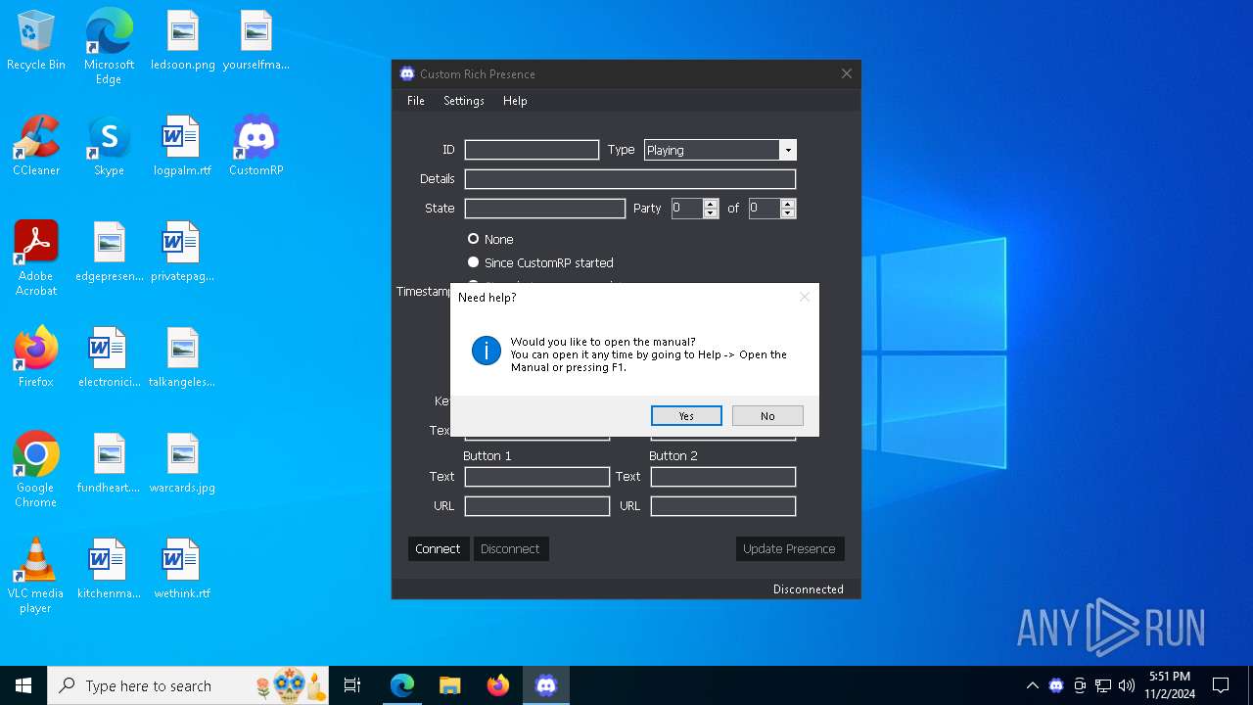Select the talkangeles... image file icon
Viewport: 1253px width, 705px height.
[182, 358]
